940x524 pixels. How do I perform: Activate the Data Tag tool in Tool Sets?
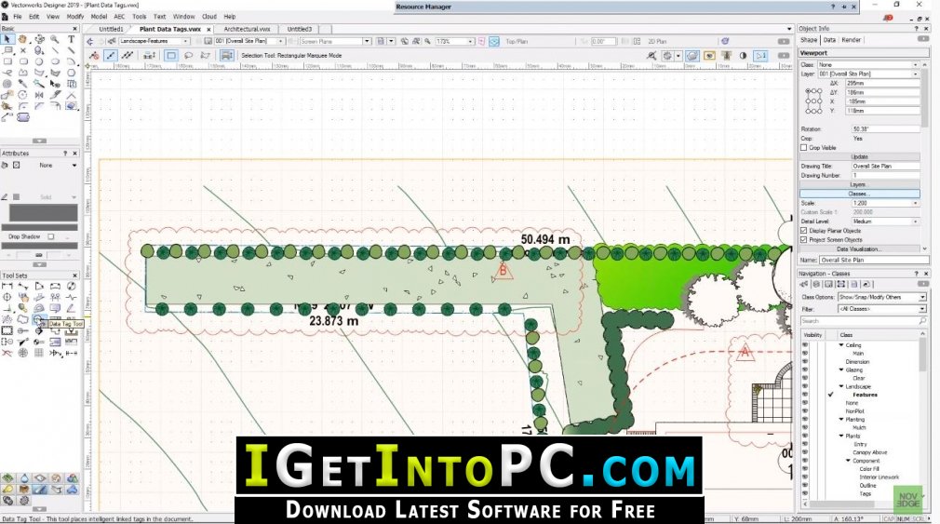pyautogui.click(x=38, y=319)
